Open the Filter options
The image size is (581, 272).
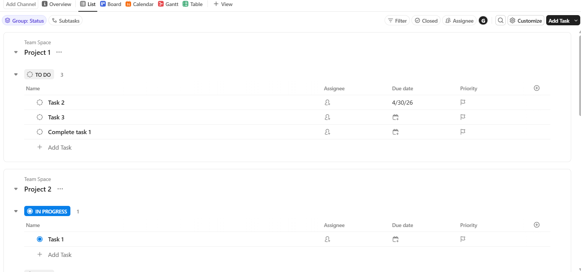397,21
